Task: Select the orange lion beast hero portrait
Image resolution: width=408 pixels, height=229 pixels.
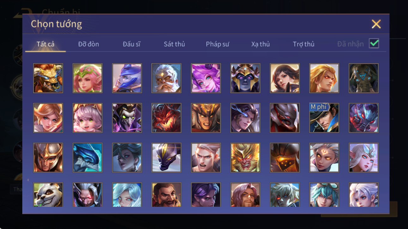Action: coord(48,78)
